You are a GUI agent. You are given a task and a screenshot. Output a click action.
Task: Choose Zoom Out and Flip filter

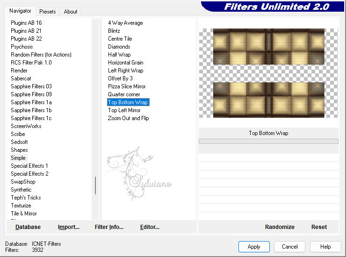point(128,118)
